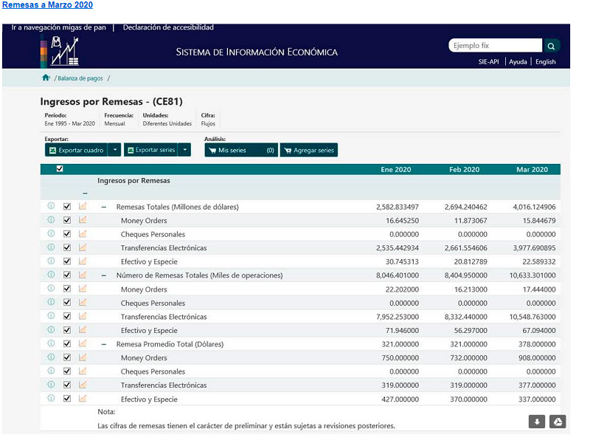Switch language to English
Image resolution: width=590 pixels, height=446 pixels.
pos(546,62)
